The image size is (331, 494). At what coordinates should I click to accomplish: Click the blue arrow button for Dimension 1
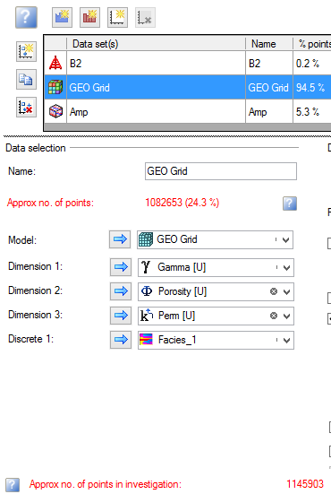[x=121, y=267]
